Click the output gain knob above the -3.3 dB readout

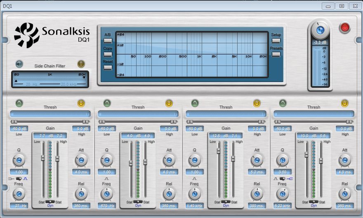[x=320, y=30]
